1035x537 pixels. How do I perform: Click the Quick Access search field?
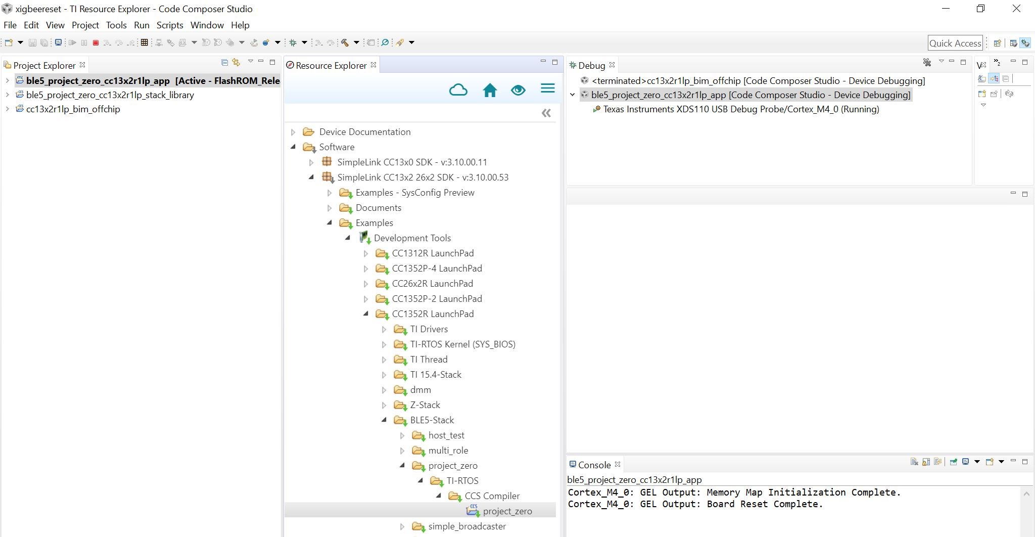click(955, 43)
